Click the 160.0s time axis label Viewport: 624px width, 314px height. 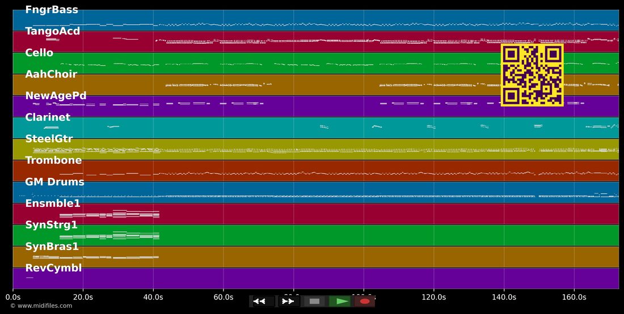pyautogui.click(x=574, y=297)
